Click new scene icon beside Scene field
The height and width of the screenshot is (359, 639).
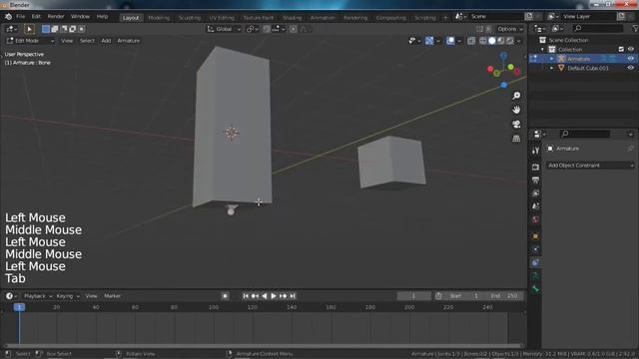(x=529, y=16)
